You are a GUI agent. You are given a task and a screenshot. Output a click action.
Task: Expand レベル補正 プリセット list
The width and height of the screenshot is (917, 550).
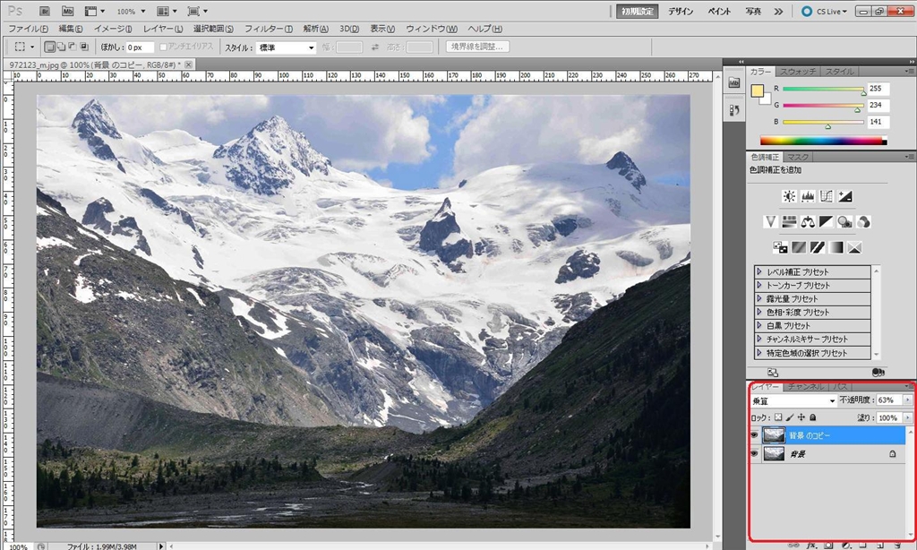point(759,271)
